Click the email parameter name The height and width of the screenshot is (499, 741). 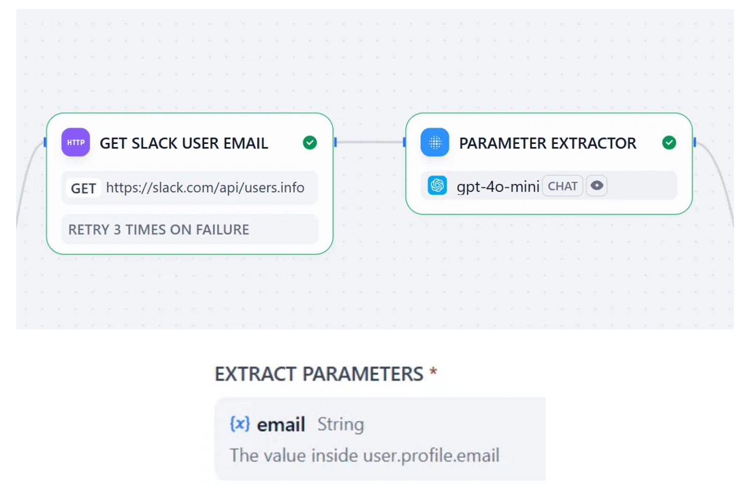coord(281,425)
